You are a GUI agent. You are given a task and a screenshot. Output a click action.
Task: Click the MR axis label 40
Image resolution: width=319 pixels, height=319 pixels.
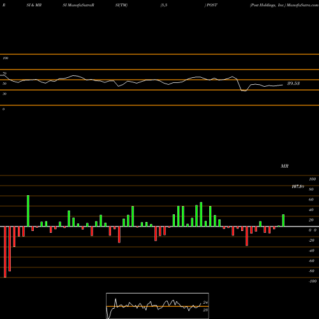coord(311,210)
